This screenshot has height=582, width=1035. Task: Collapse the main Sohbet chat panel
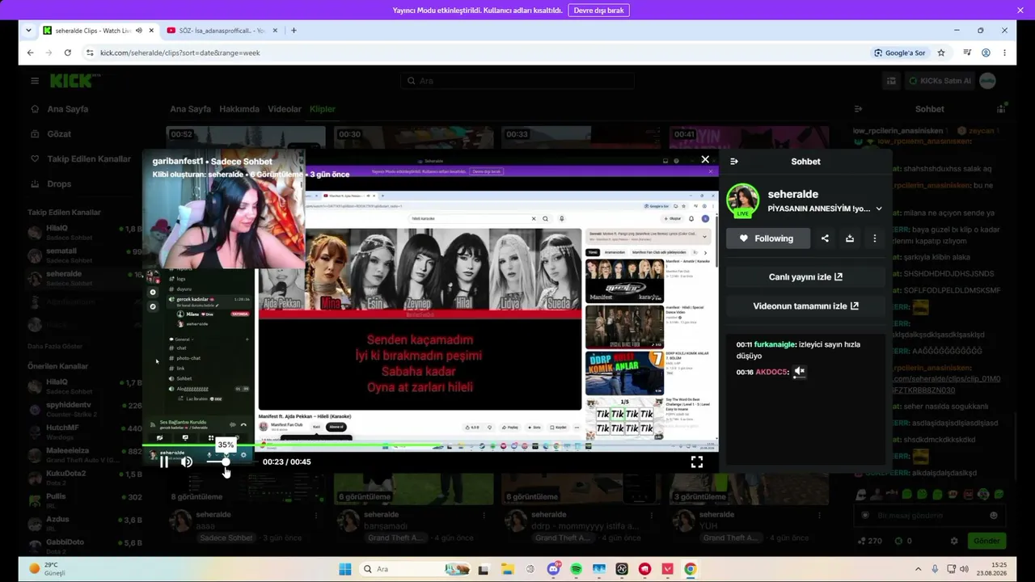tap(859, 109)
